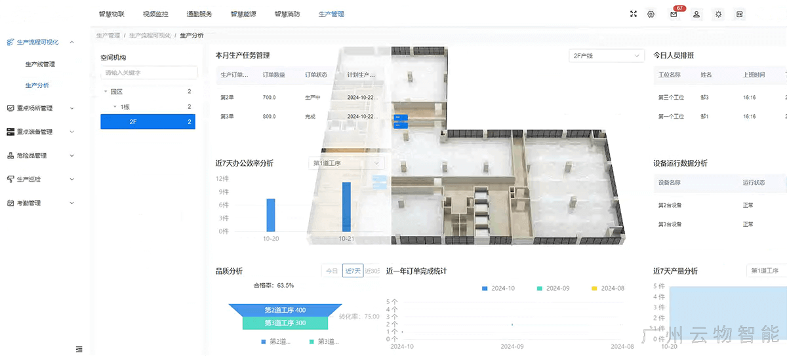The image size is (787, 356).
Task: Select the 近7天 time range option
Action: pos(352,271)
